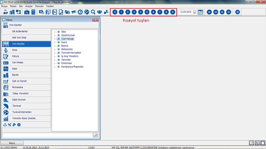Select Sık Kullanılanlar in the sidebar

point(27,31)
